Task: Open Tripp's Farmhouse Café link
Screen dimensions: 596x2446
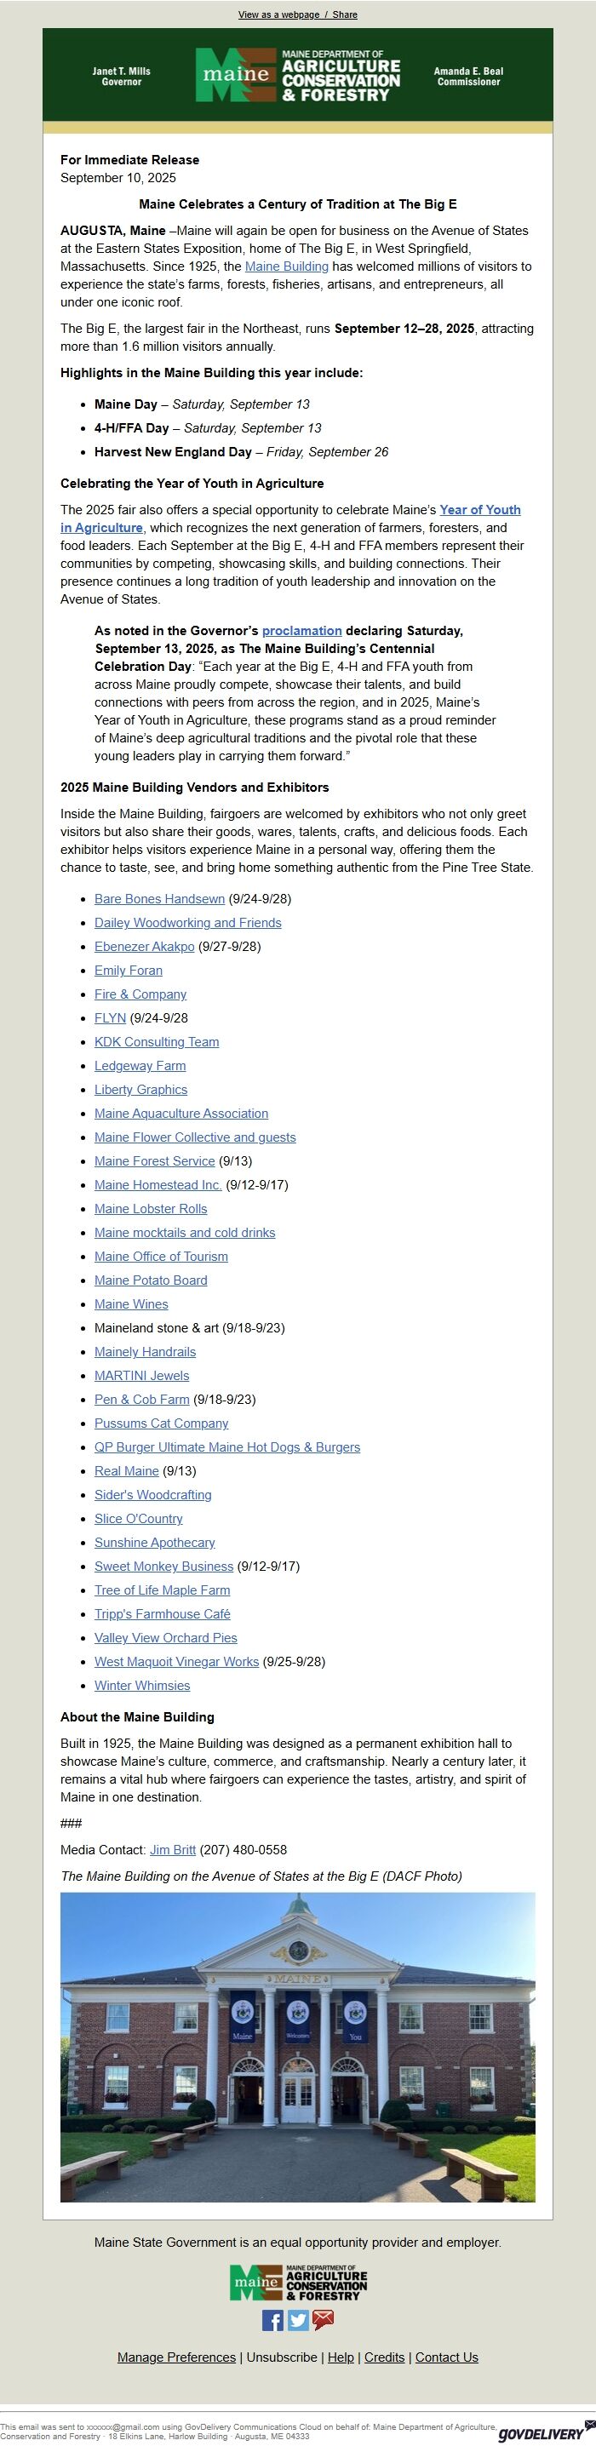Action: coord(163,1613)
